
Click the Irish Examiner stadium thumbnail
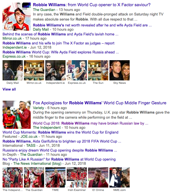point(77,177)
